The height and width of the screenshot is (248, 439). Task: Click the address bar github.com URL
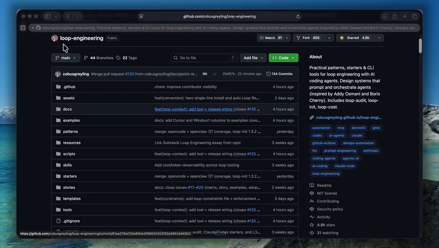tap(219, 16)
